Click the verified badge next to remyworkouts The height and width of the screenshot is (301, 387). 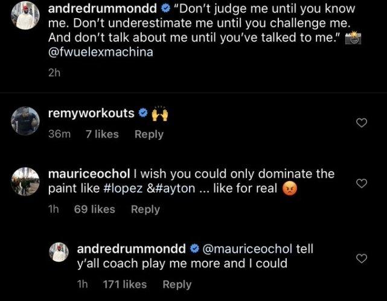(143, 113)
